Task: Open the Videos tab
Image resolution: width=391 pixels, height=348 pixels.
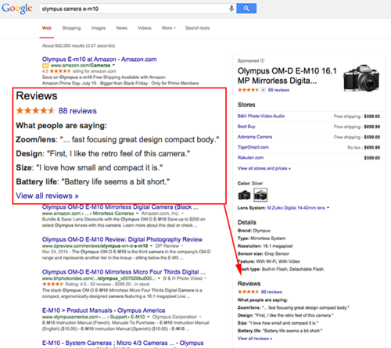Action: [x=145, y=28]
